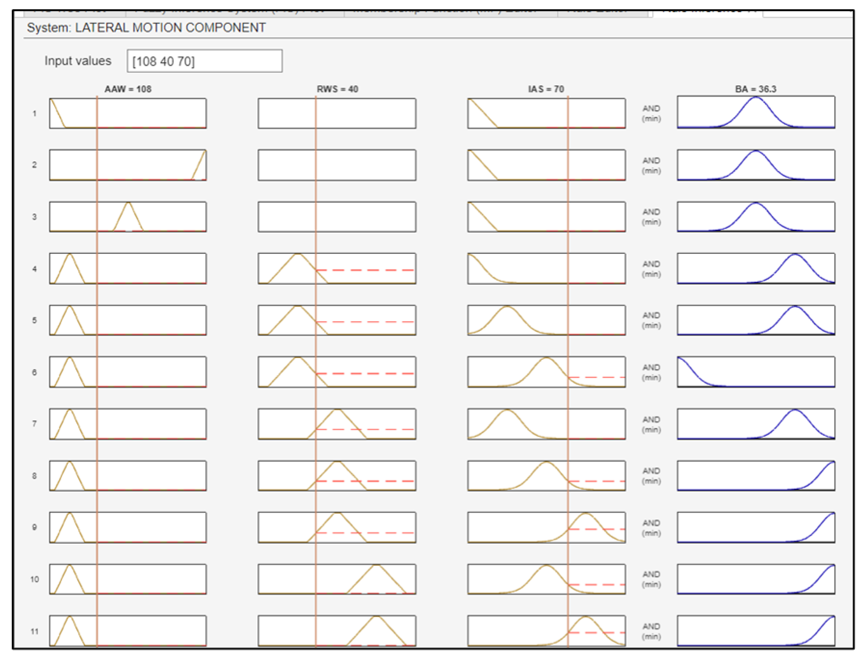Click rule 2 AAW membership plot
Image resolution: width=864 pixels, height=658 pixels.
[128, 164]
